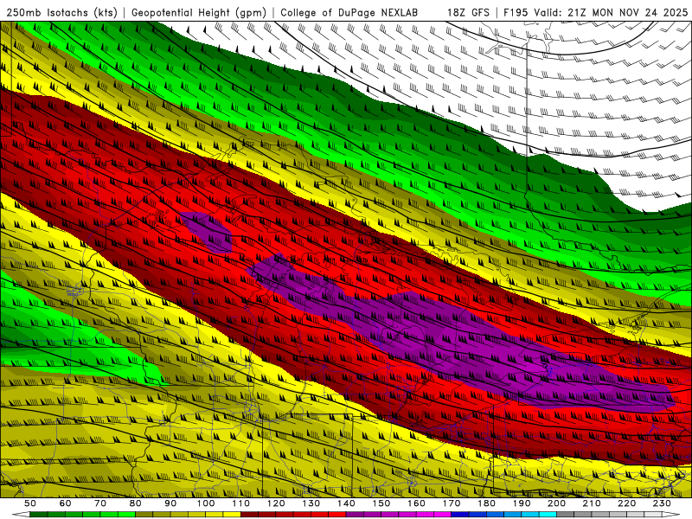
Task: Click the legend label '150'
Action: point(381,503)
